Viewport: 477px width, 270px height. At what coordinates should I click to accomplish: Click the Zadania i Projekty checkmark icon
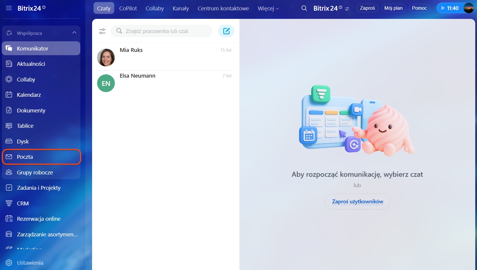tap(9, 188)
